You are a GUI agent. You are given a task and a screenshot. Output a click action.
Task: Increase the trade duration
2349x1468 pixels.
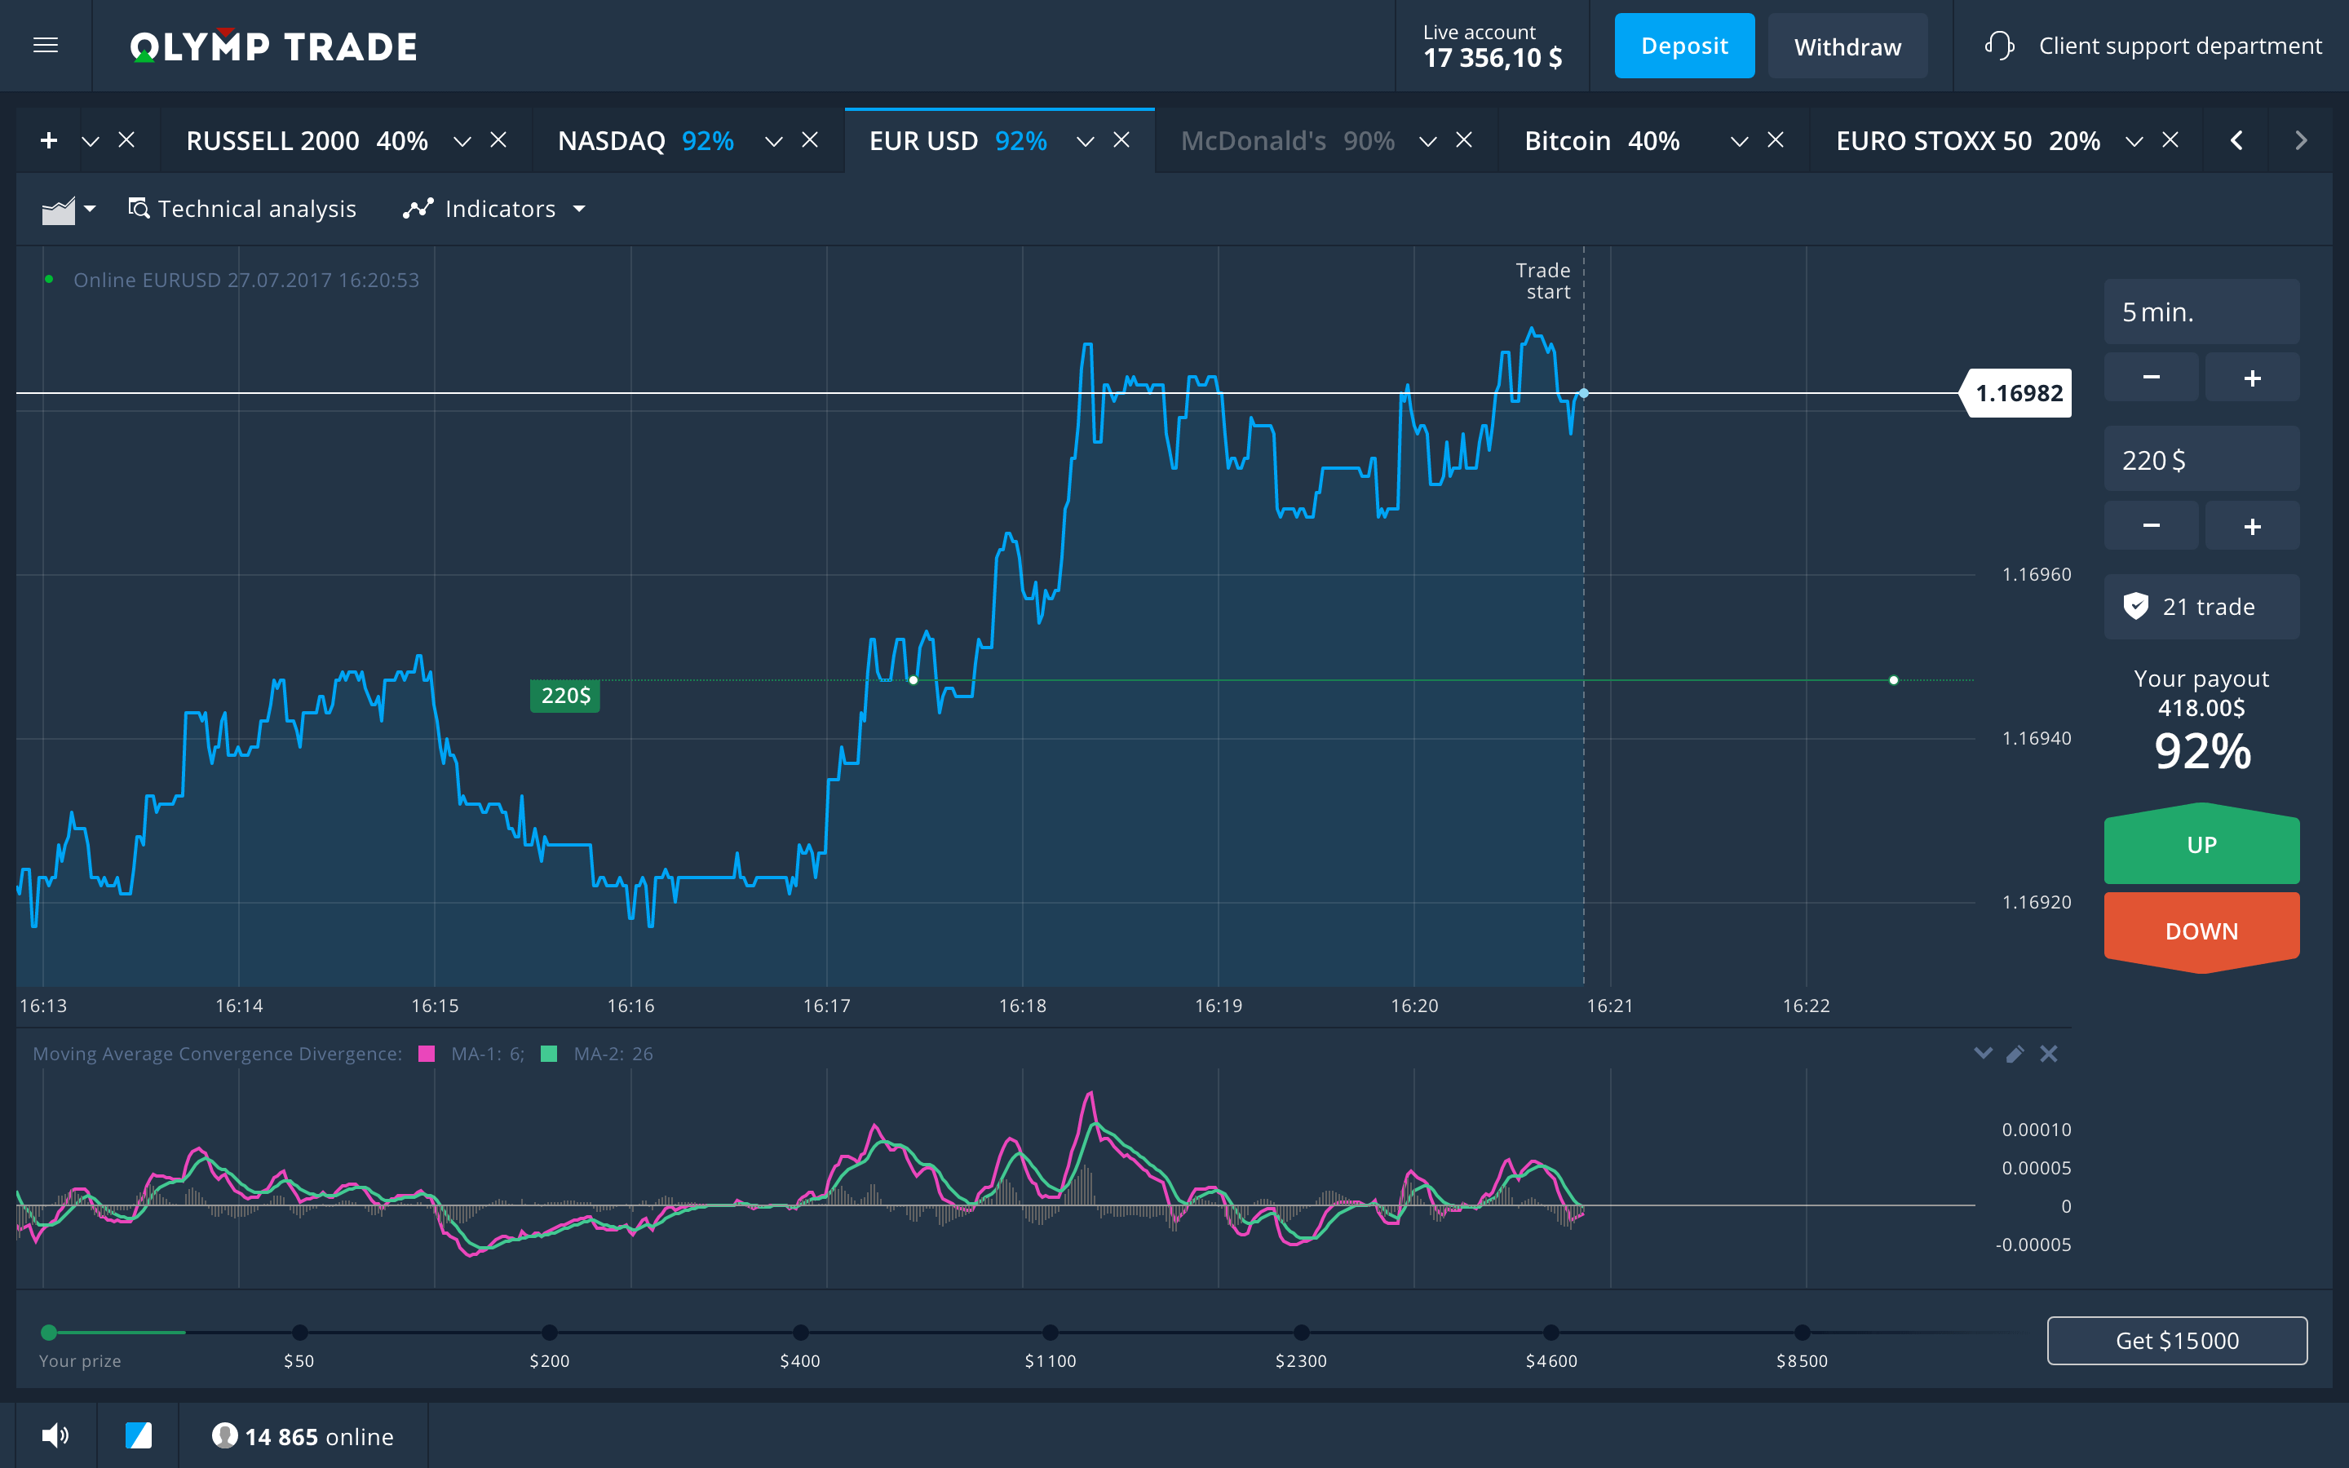pos(2252,377)
